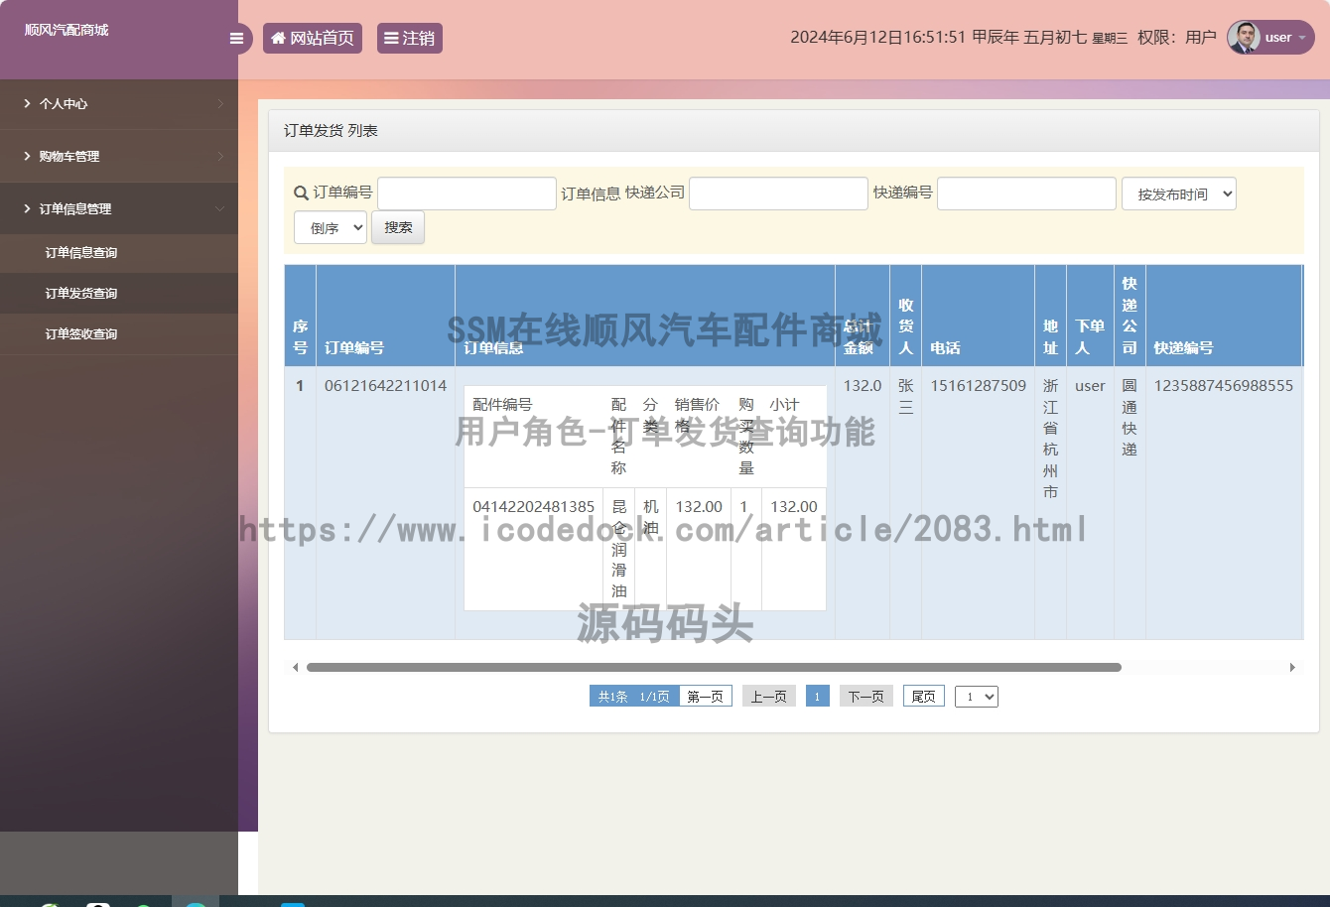The width and height of the screenshot is (1330, 907).
Task: Toggle the sidebar hamburger menu icon
Action: point(236,39)
